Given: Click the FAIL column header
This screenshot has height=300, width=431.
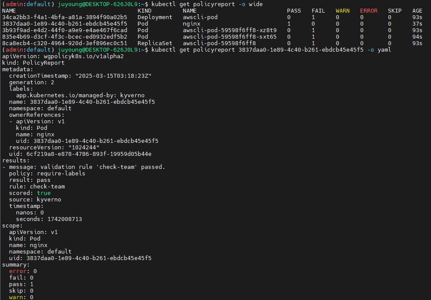Looking at the screenshot, I should [x=318, y=11].
